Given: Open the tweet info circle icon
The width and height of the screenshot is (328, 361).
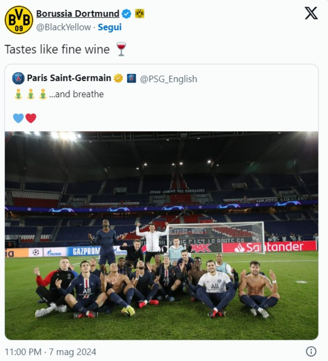Looking at the screenshot, I should click(311, 351).
